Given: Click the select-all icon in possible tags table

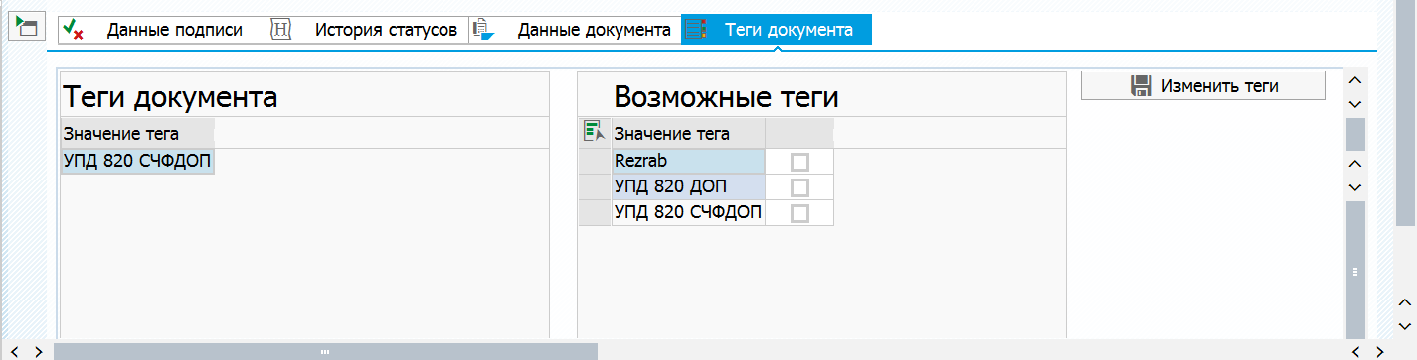Looking at the screenshot, I should click(x=594, y=132).
